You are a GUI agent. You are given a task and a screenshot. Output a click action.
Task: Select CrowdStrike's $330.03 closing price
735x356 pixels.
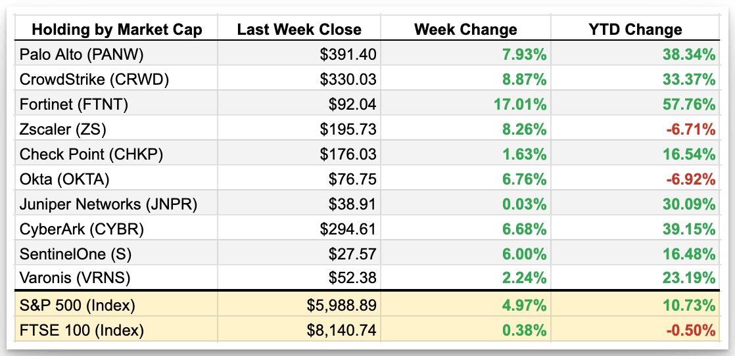pos(348,79)
